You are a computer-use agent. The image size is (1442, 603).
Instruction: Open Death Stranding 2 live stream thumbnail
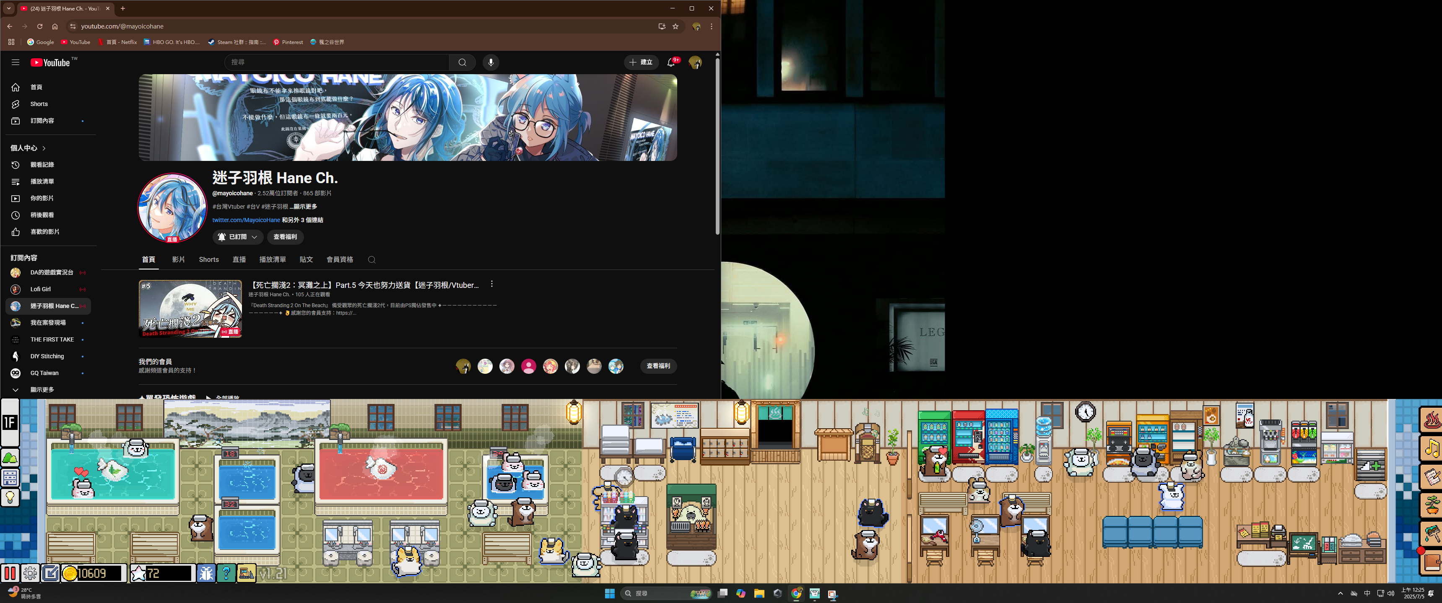(190, 309)
